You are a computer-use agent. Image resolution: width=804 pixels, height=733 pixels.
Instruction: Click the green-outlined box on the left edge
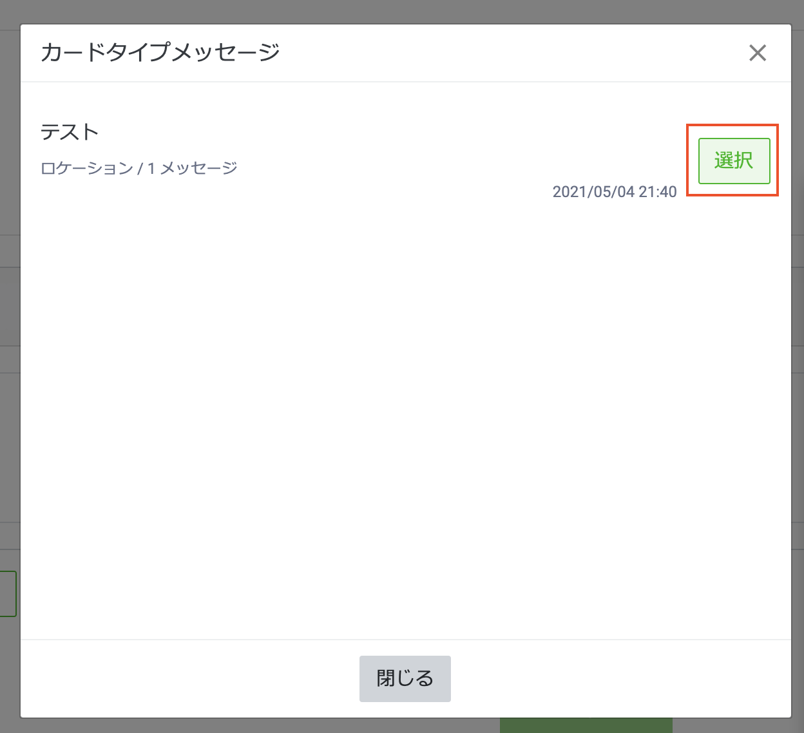(6, 593)
